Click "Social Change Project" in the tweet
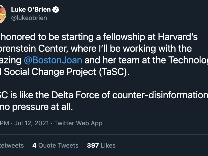 (x=49, y=72)
